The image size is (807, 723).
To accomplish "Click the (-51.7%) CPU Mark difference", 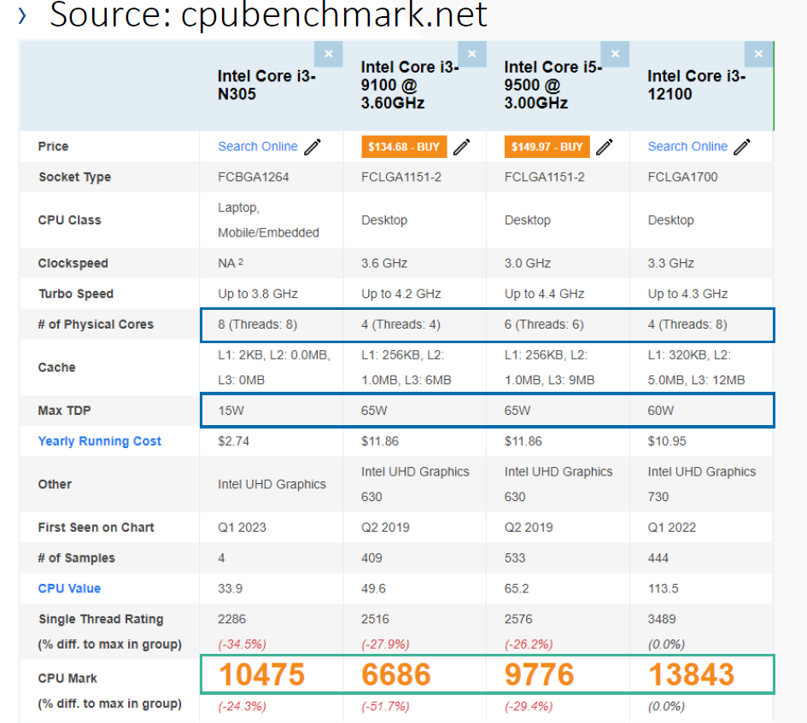I will 385,707.
